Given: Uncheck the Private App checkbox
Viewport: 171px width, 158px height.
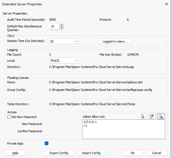Looking at the screenshot, I should point(46,143).
